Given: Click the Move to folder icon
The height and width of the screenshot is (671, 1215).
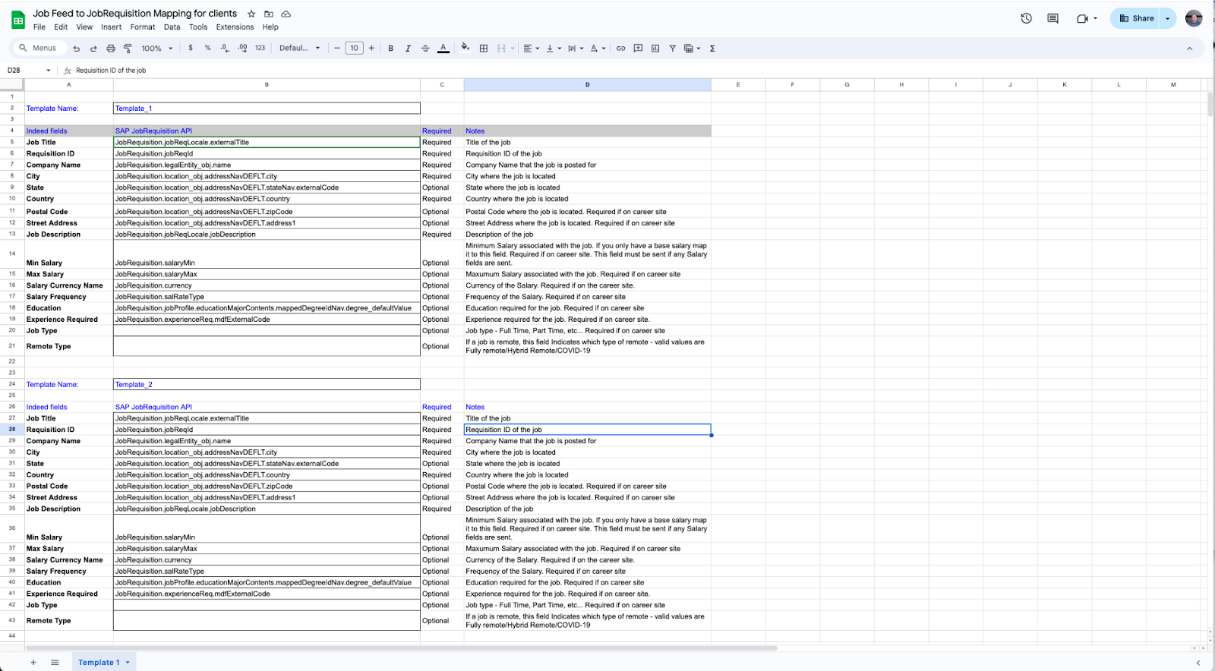Looking at the screenshot, I should coord(269,14).
